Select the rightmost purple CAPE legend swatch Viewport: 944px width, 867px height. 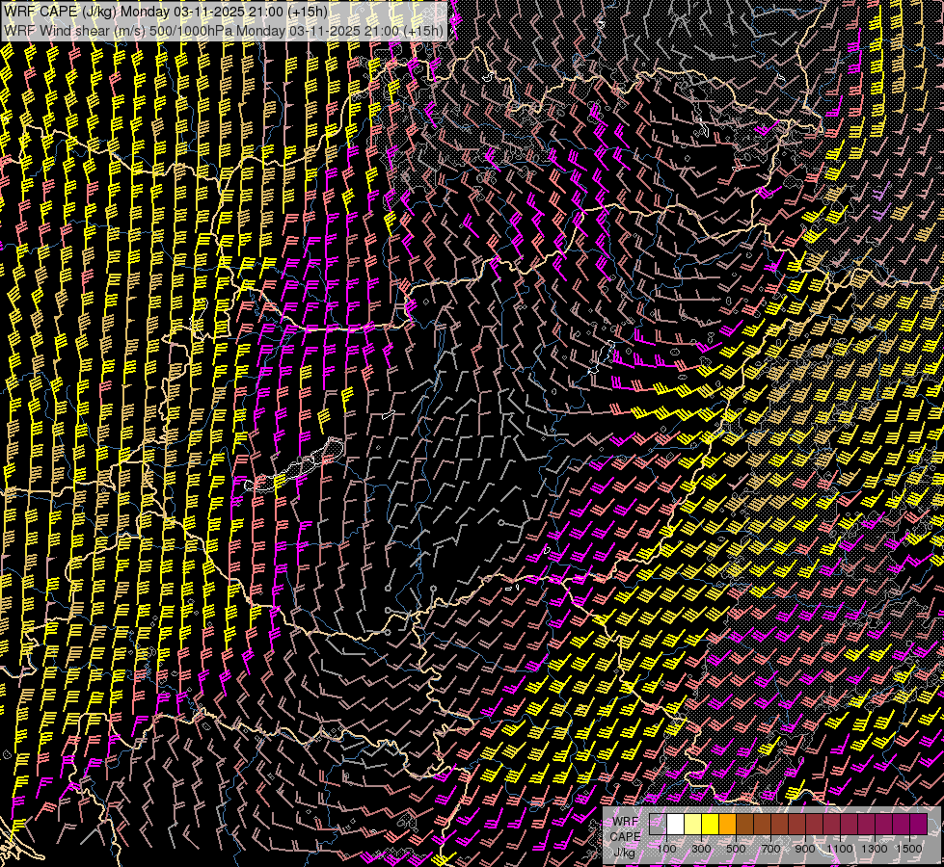pyautogui.click(x=919, y=824)
